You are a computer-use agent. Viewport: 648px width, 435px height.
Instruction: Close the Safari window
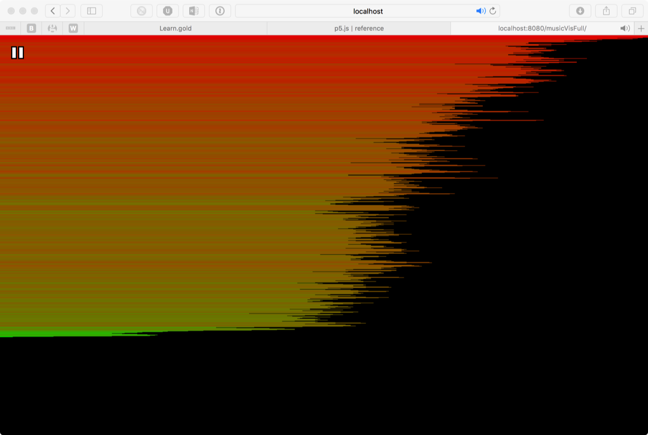point(10,11)
